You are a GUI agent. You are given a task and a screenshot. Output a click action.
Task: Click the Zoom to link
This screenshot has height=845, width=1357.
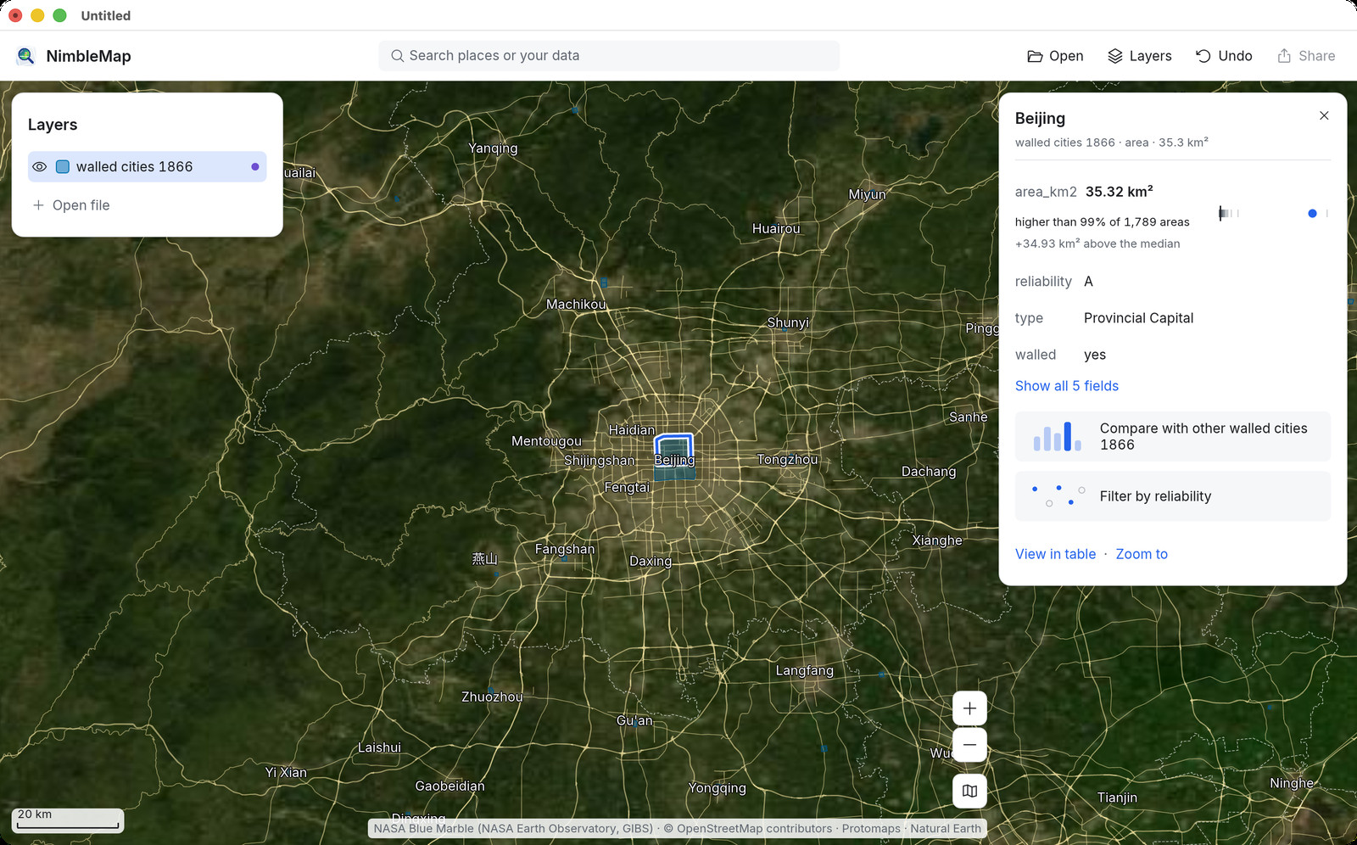1142,554
